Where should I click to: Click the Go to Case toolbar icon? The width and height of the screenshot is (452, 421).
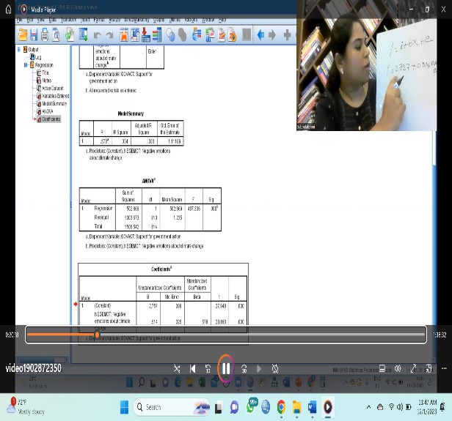coord(135,35)
